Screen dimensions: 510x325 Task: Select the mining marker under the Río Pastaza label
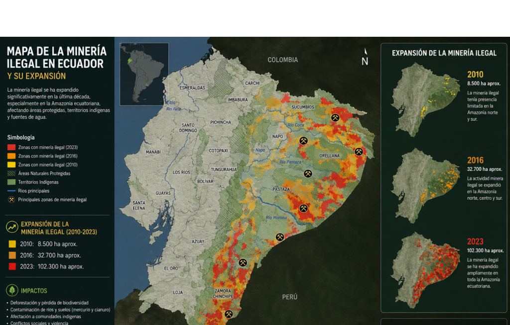[308, 174]
